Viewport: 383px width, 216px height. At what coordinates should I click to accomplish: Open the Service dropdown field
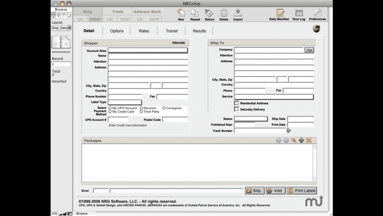pos(273,97)
